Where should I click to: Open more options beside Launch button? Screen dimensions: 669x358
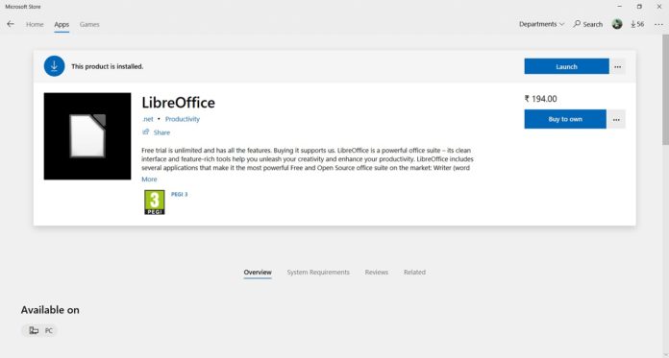point(618,66)
